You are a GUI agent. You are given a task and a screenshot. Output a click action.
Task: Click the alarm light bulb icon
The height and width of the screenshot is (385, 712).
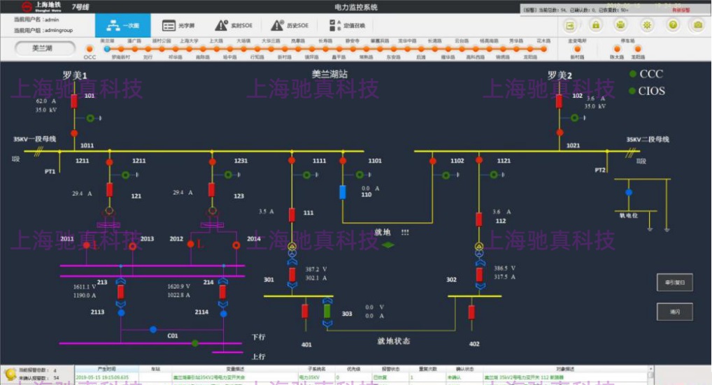(x=10, y=373)
